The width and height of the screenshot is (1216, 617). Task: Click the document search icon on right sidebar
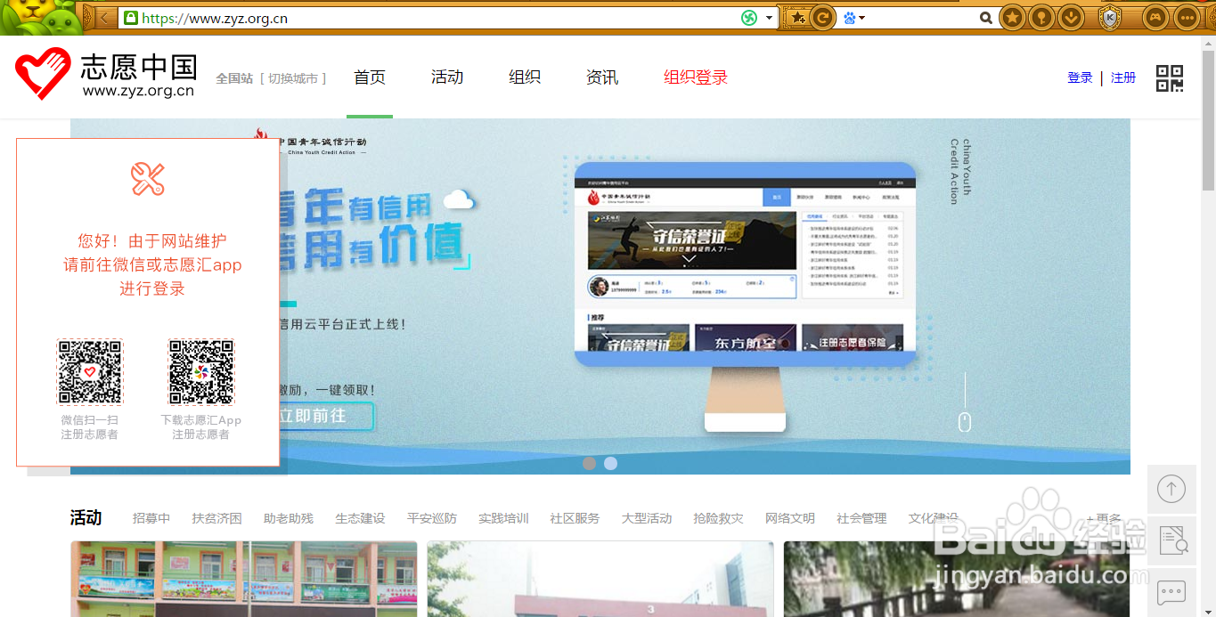click(1172, 540)
